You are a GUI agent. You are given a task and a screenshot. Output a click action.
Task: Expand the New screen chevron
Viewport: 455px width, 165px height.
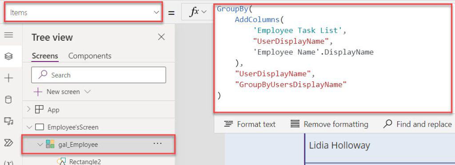[x=88, y=92]
